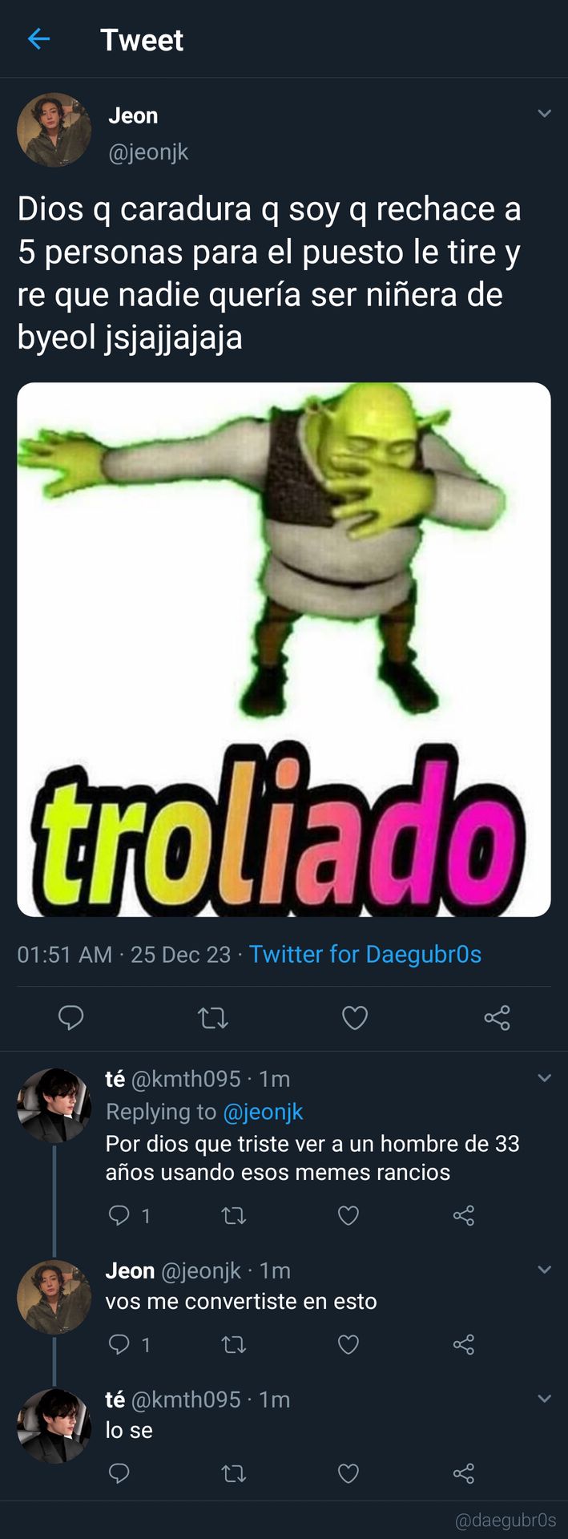Reply to Jeon's main tweet
The image size is (568, 1539).
[x=71, y=1017]
